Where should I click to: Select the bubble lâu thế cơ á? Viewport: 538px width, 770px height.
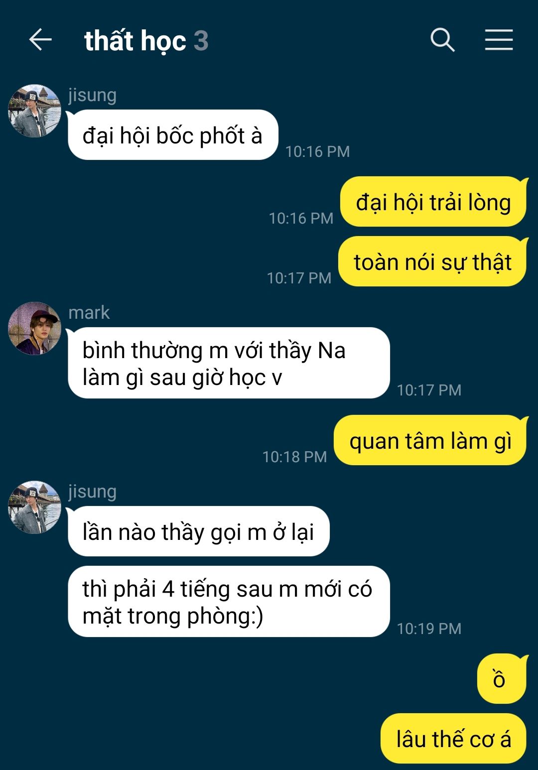[454, 739]
